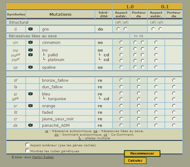The image size is (190, 167).
Task: Select 0.1 Porteur de radio for jaune_yeux_noir
Action: [174, 119]
